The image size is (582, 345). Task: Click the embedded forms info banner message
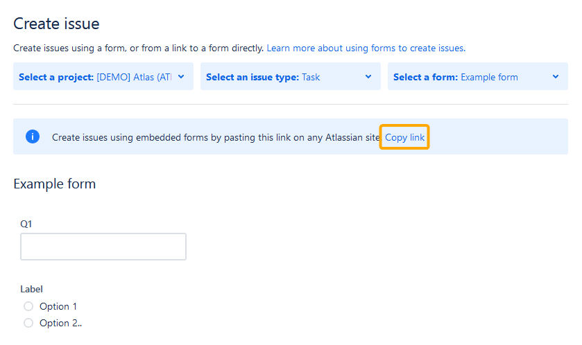[x=216, y=137]
